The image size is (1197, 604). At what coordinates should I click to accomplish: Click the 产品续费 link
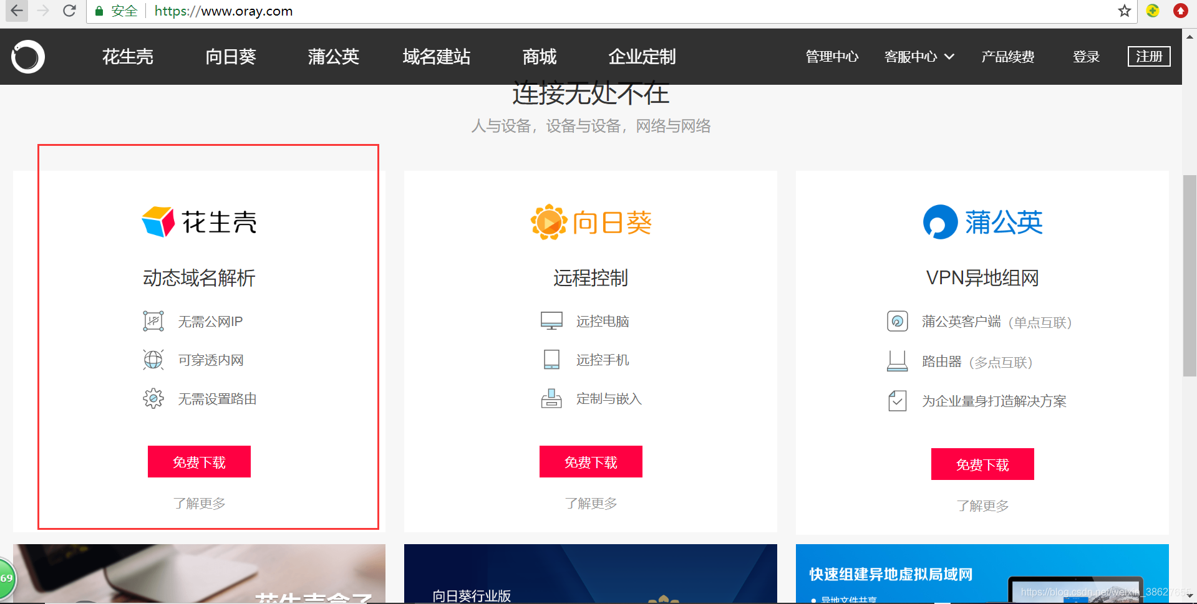point(1008,57)
